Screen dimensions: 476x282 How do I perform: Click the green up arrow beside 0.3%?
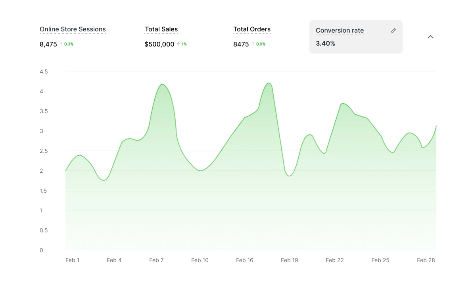tap(61, 44)
